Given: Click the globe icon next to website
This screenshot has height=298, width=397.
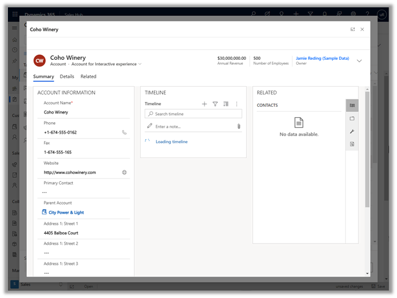Looking at the screenshot, I should click(x=125, y=172).
